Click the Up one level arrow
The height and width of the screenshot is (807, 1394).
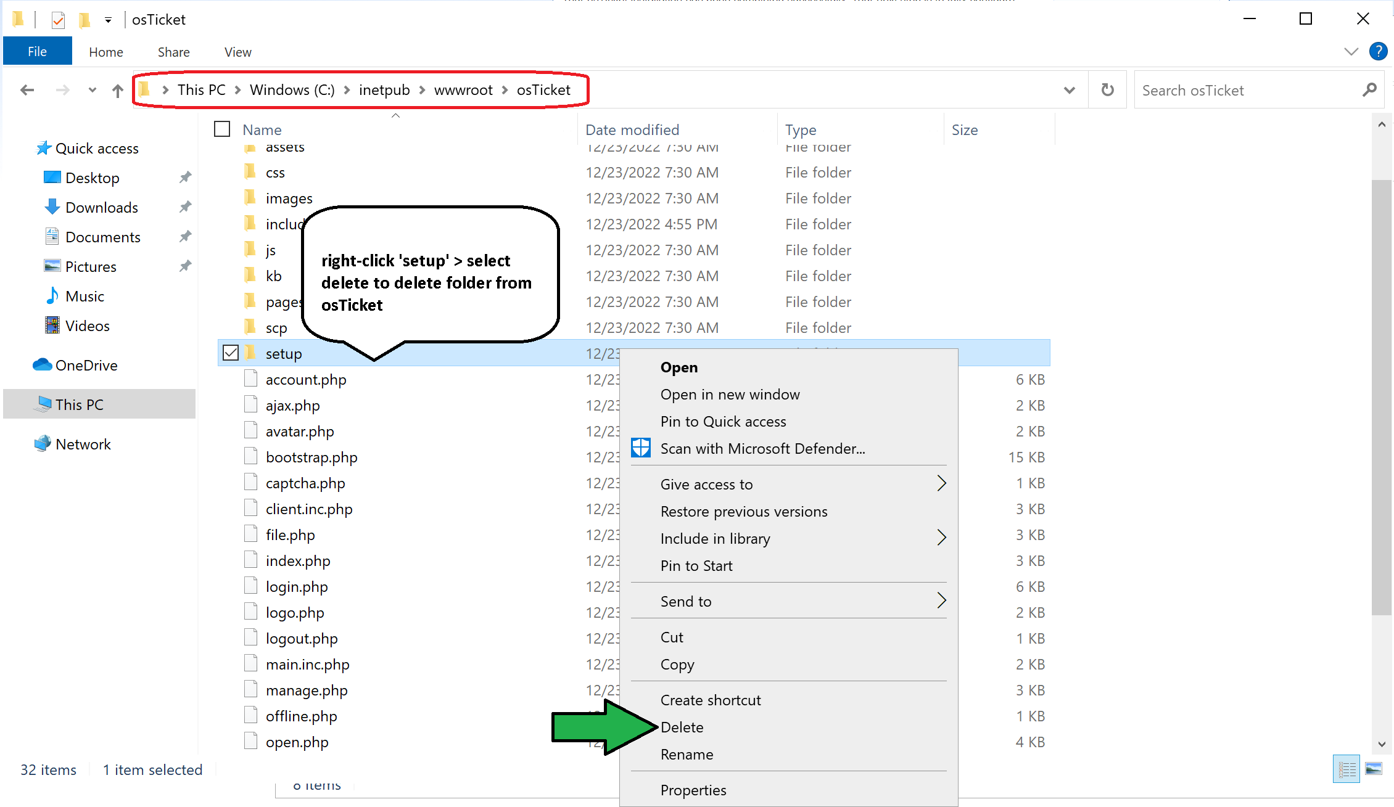pos(117,91)
